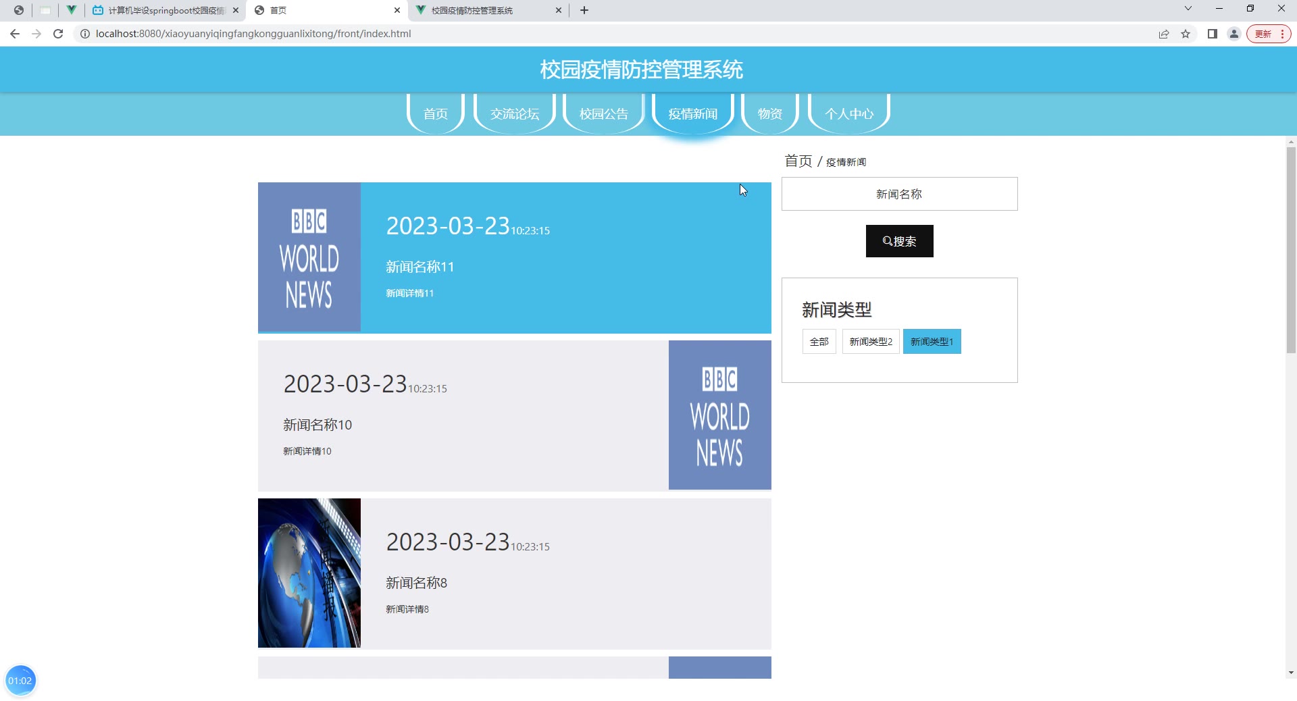
Task: Bookmark this page with the star icon
Action: 1186,34
